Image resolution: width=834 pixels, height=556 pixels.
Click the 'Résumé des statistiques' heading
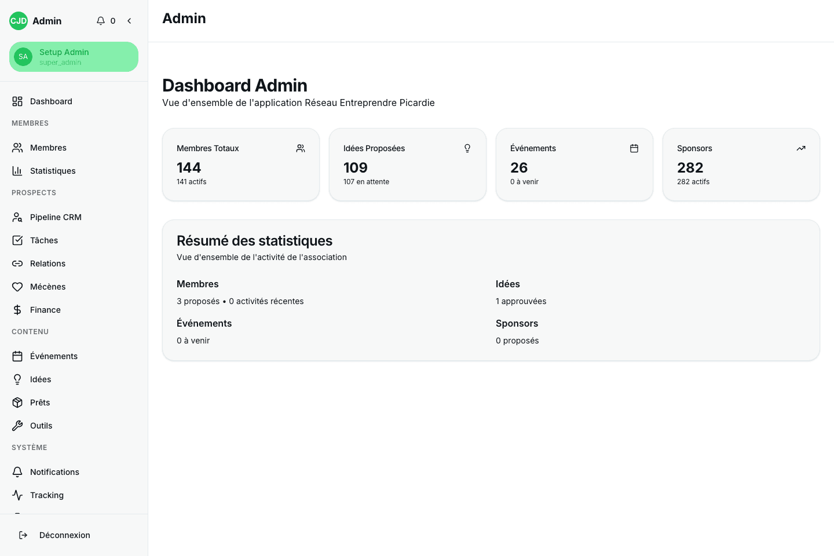pyautogui.click(x=255, y=241)
